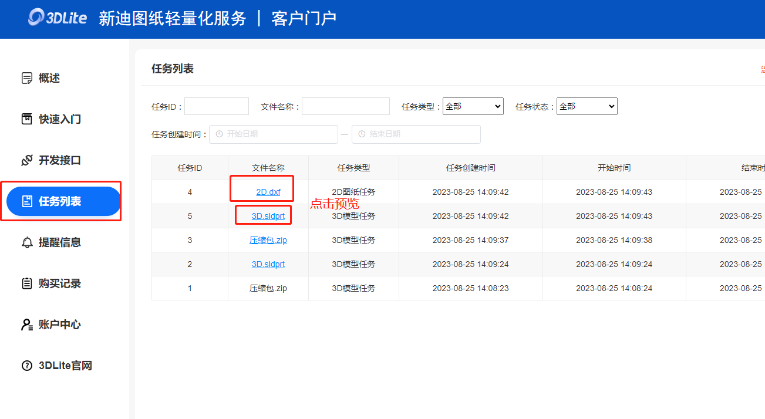
Task: Open the 压缩包.zip link for task 3
Action: tap(268, 240)
